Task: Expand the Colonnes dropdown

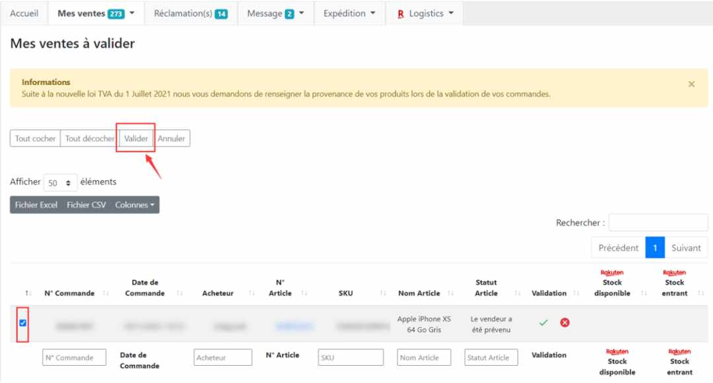Action: click(135, 204)
